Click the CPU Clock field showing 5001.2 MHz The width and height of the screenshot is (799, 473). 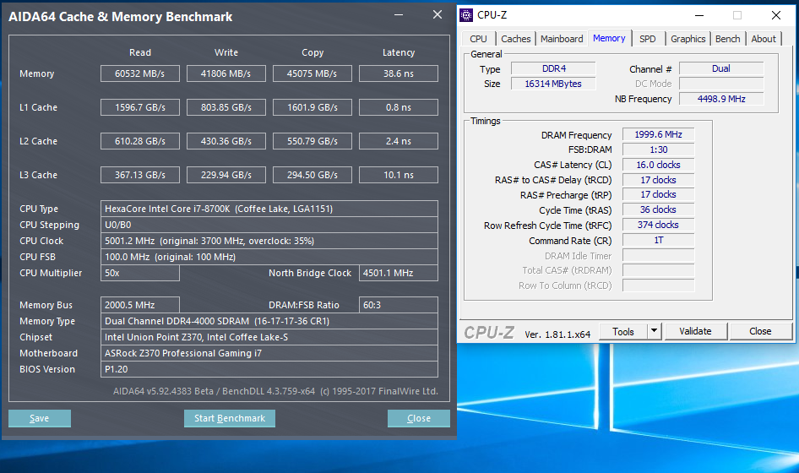(269, 241)
